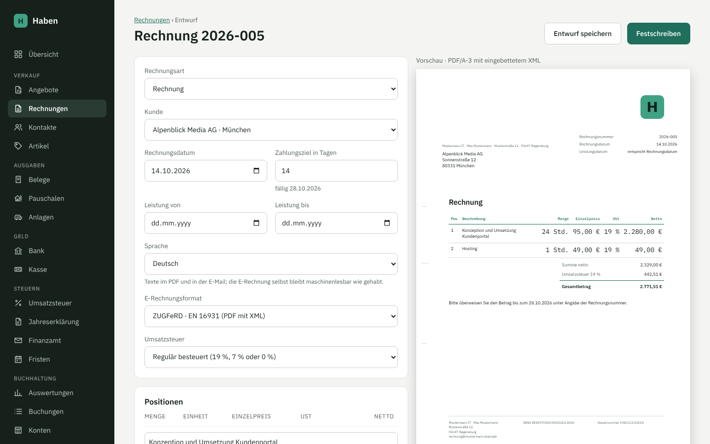
Task: Click the Haben logo icon in sidebar
Action: pos(21,21)
